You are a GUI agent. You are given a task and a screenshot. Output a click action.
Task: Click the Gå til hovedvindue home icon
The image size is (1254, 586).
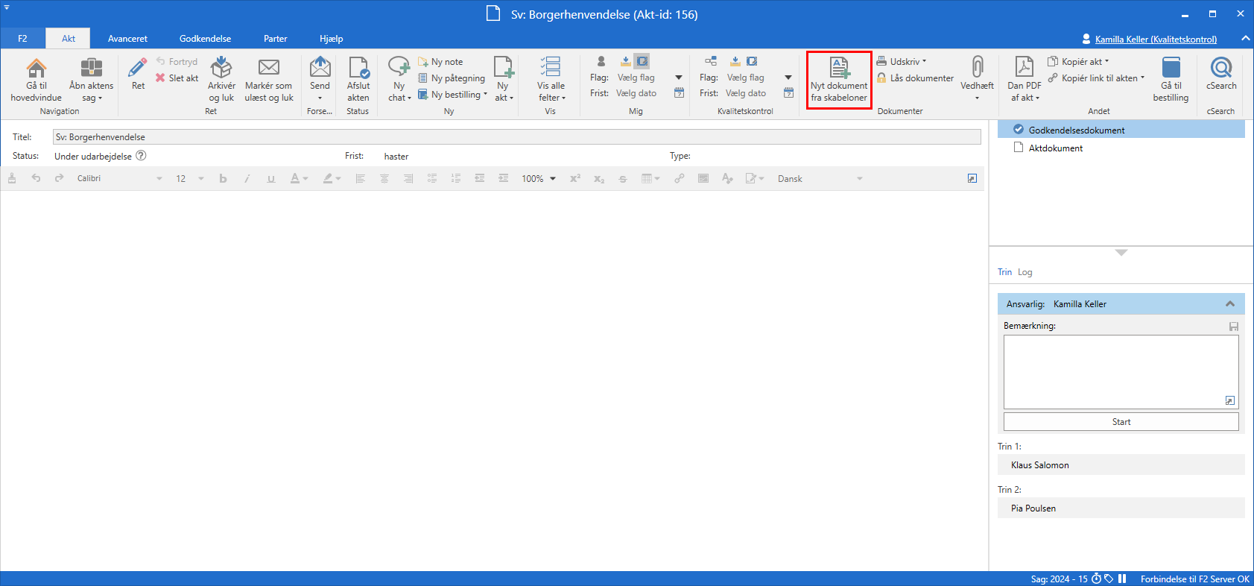point(36,69)
